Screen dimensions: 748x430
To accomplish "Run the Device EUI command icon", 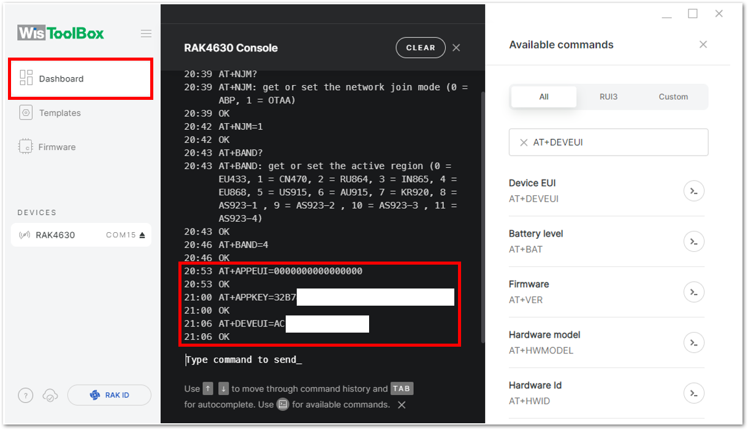I will click(693, 191).
